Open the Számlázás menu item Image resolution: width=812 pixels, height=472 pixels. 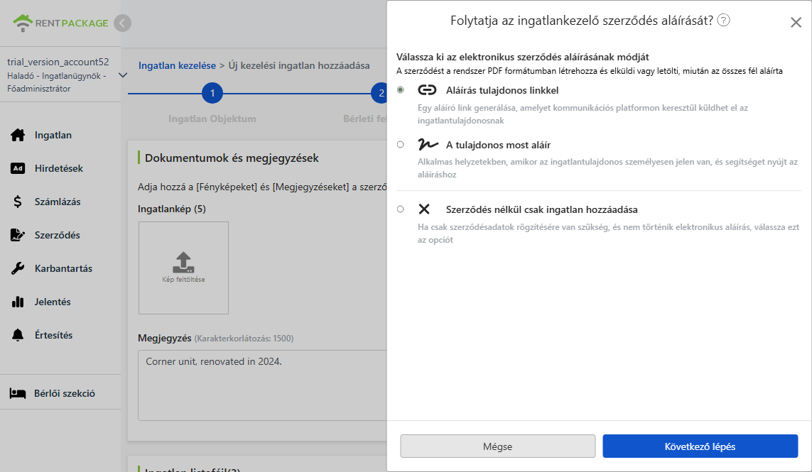58,202
